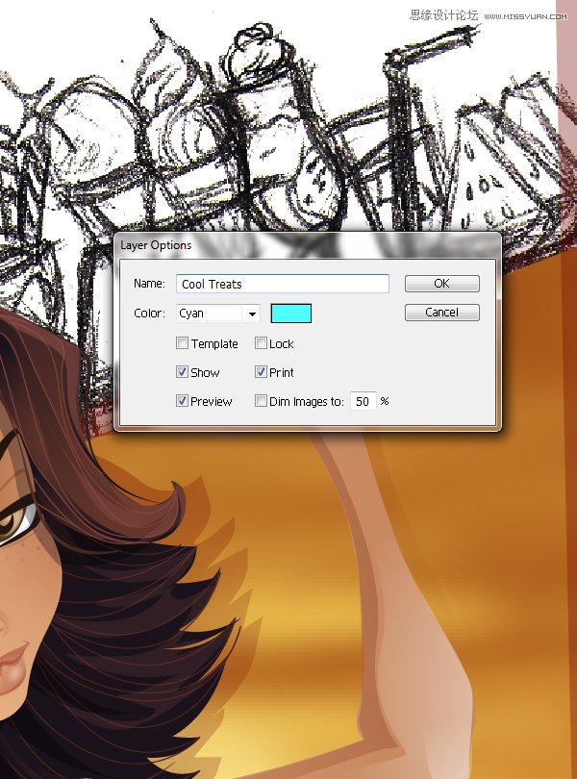Click the dim percentage field showing 50

(x=364, y=401)
